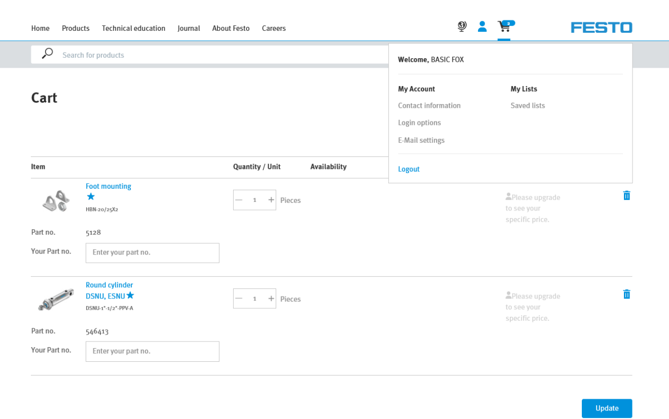This screenshot has height=419, width=669.
Task: Click the user account icon
Action: [x=482, y=26]
